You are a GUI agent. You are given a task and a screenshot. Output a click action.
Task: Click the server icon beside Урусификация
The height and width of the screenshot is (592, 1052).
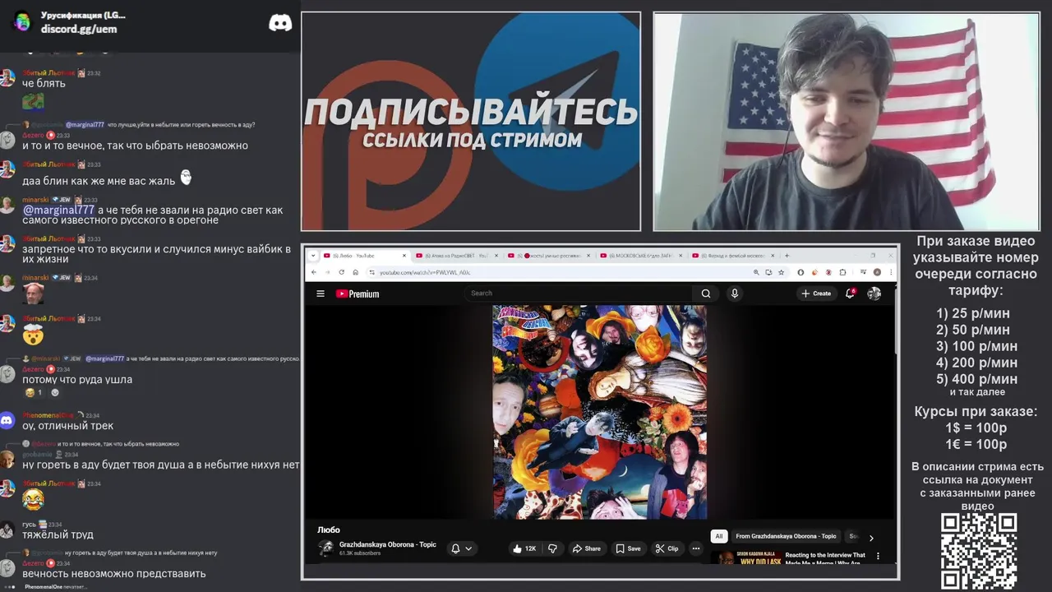[x=22, y=22]
